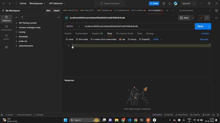Expand the welcomerooms collection
Image resolution: width=220 pixels, height=123 pixels.
tap(16, 46)
